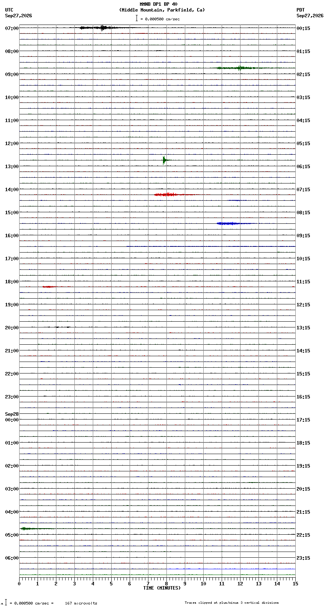Click the 13:00 UTC time label
The height and width of the screenshot is (608, 326).
(12, 167)
